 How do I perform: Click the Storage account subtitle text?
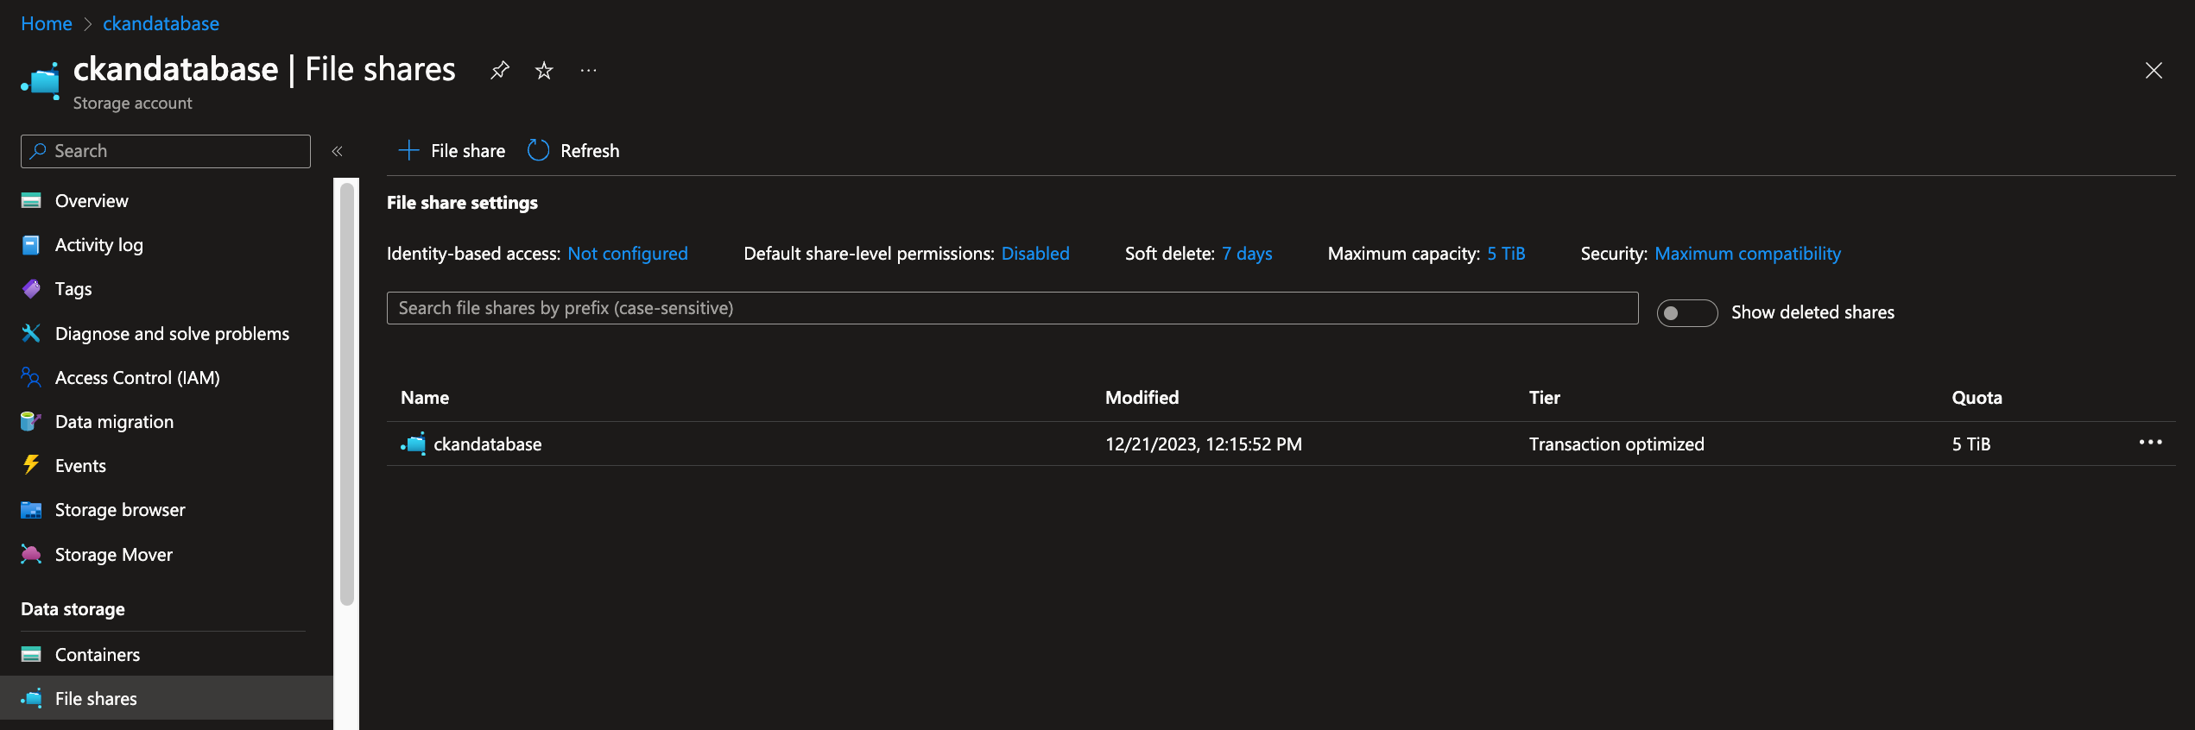[x=132, y=103]
